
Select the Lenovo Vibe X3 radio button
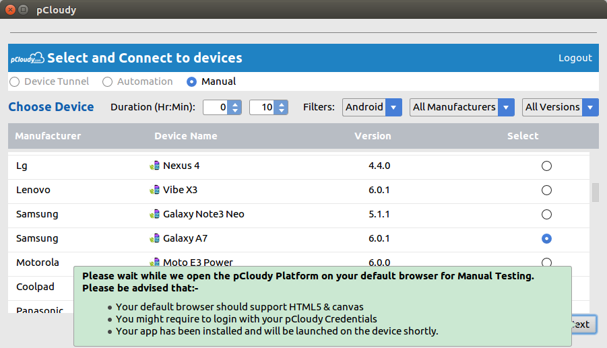[546, 190]
